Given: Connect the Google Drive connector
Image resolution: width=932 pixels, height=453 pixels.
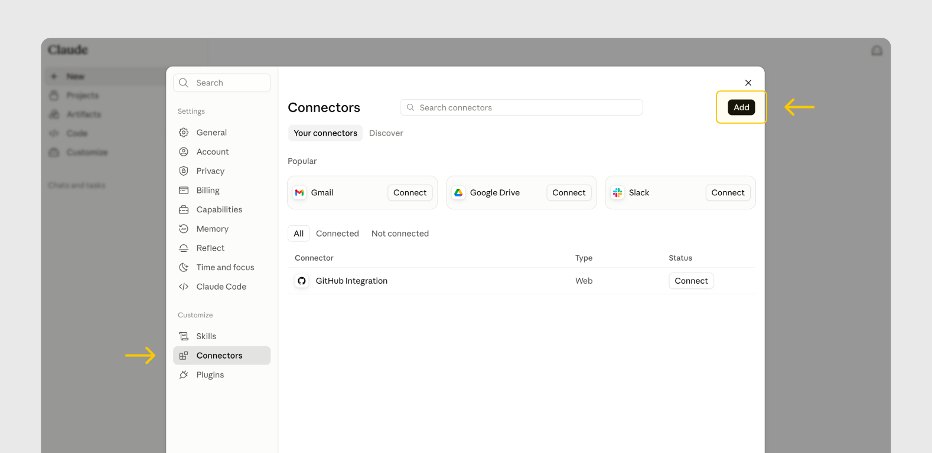Looking at the screenshot, I should 569,193.
